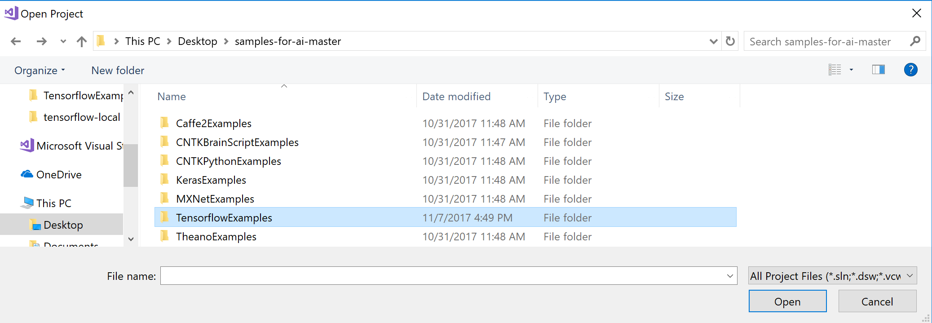Click the Forward navigation arrow
This screenshot has height=323, width=932.
(x=42, y=42)
